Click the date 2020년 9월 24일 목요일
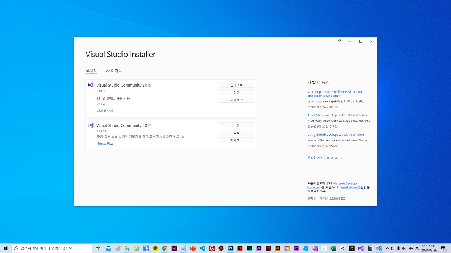 [322, 107]
